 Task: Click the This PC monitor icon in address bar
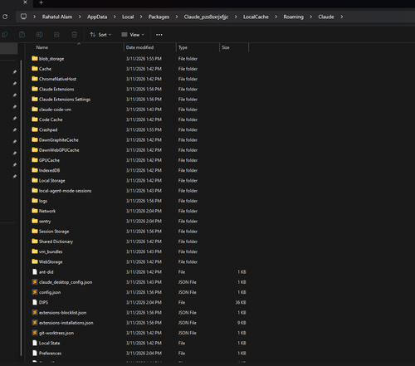click(24, 17)
